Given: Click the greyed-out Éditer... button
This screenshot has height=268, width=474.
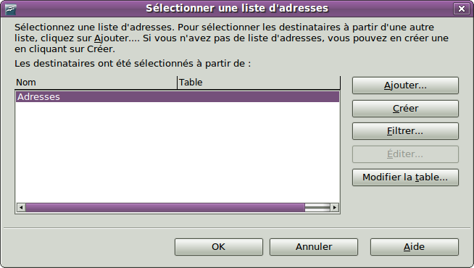Looking at the screenshot, I should [x=405, y=154].
